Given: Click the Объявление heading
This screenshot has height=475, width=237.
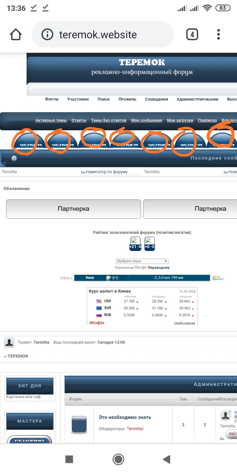Looking at the screenshot, I should [x=16, y=189].
